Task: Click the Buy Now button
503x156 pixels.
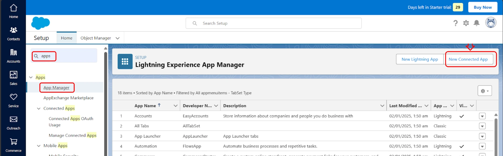Action: 483,7
